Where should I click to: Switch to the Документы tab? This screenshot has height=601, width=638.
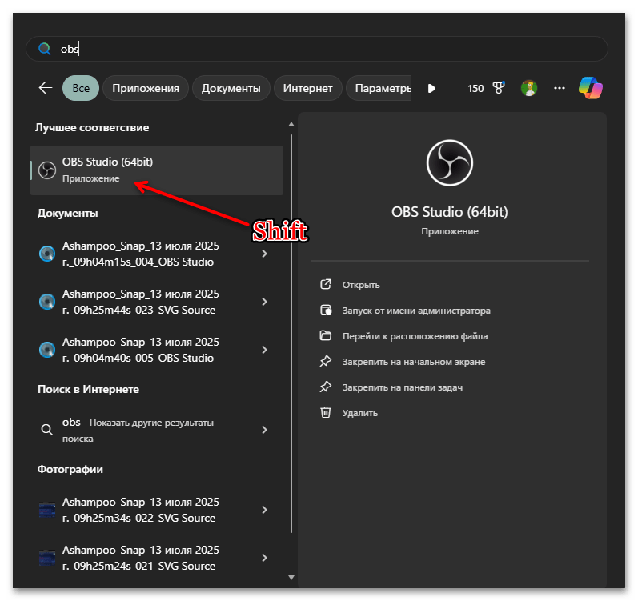[231, 88]
